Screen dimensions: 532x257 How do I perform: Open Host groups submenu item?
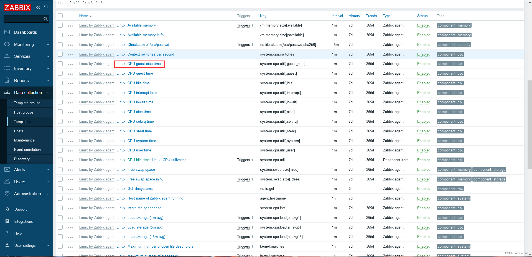coord(24,112)
